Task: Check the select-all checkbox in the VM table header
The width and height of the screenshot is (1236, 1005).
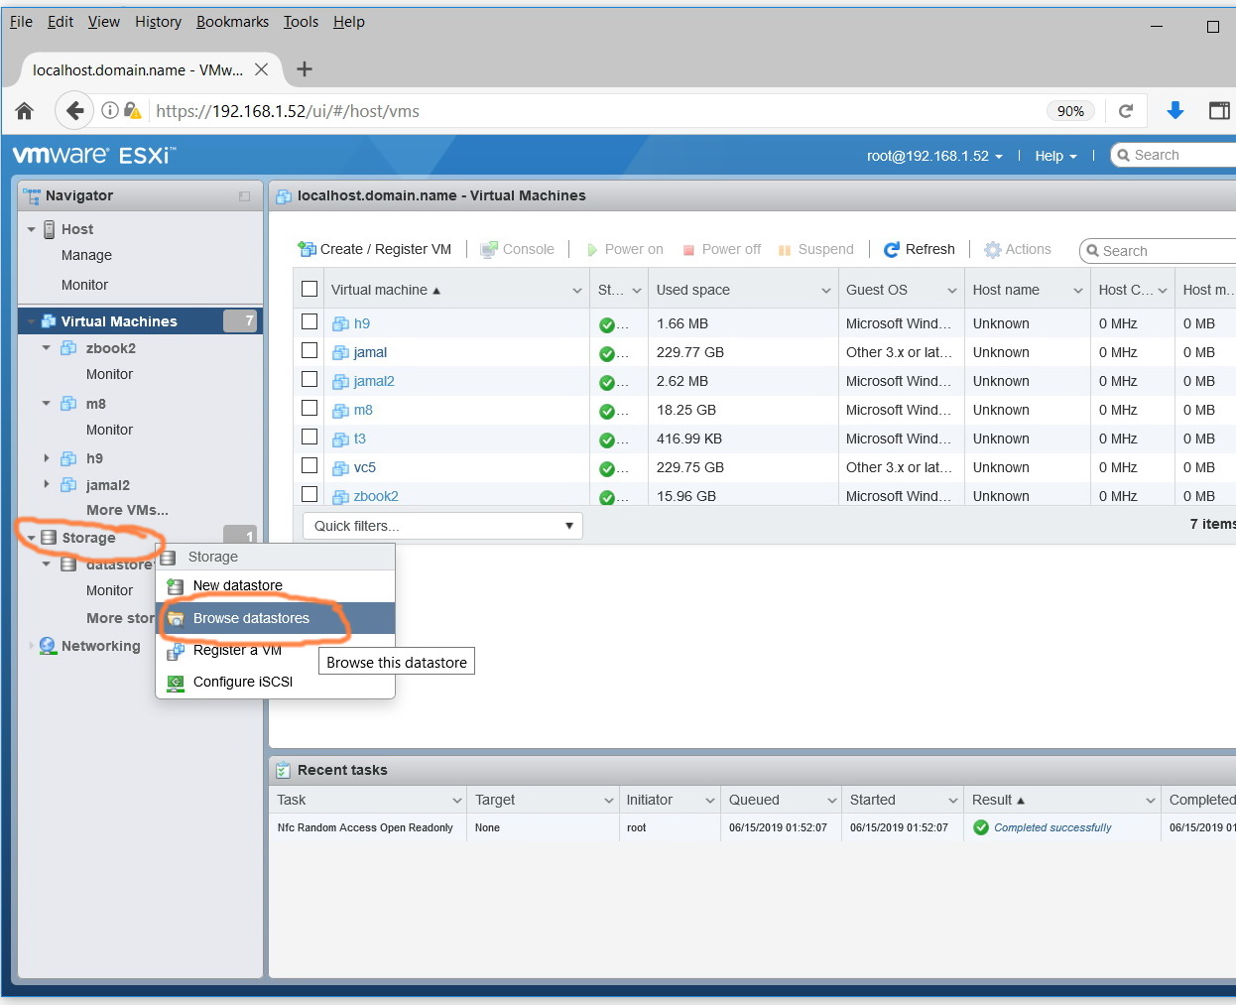Action: [309, 289]
